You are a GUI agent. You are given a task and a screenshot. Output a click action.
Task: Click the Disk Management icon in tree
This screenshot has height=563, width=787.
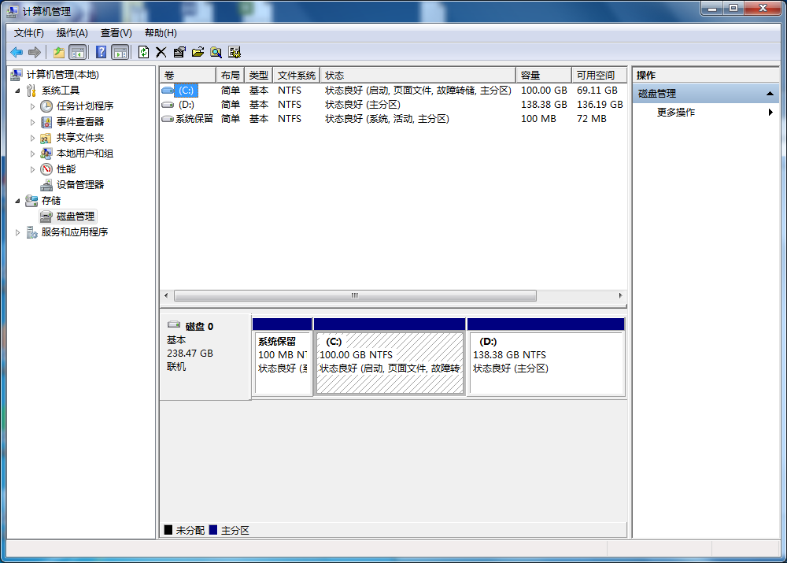click(46, 217)
